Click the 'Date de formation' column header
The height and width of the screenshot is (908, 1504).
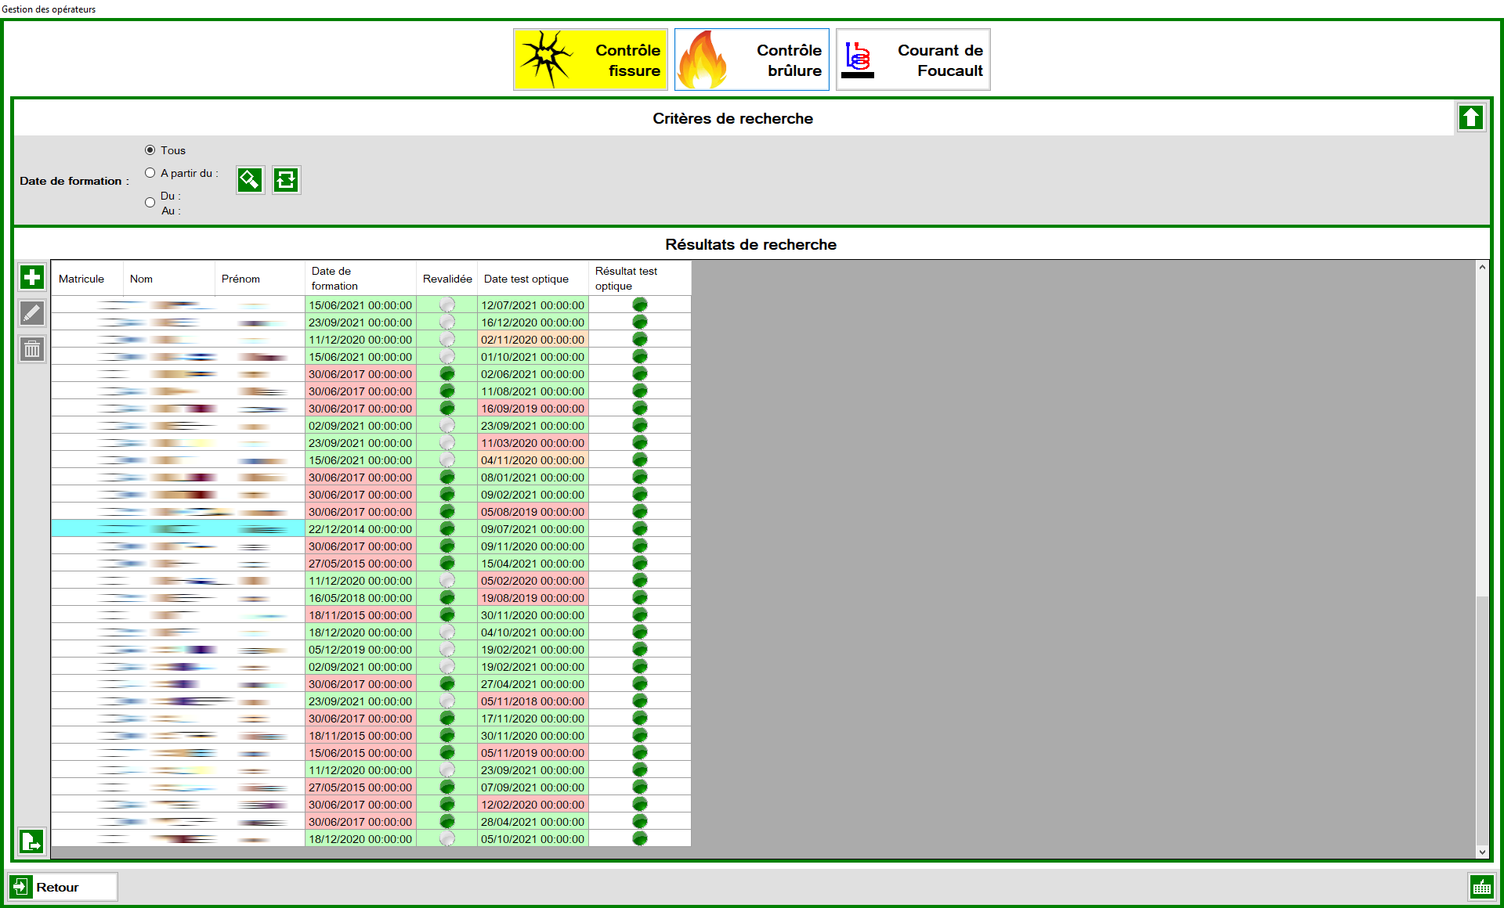[360, 278]
